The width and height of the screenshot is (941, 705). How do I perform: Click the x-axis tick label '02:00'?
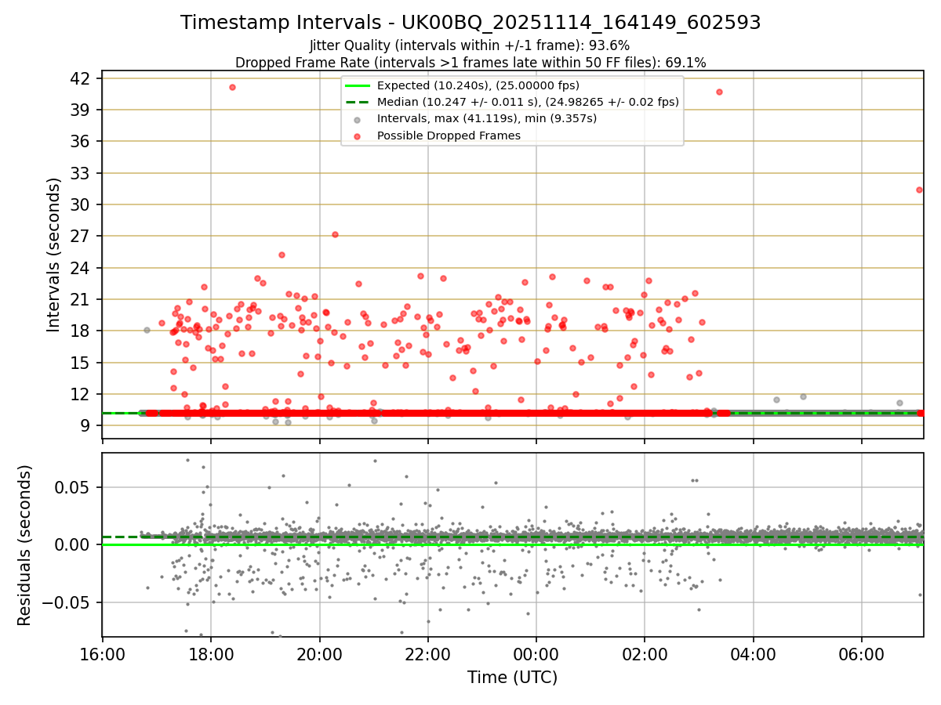click(x=645, y=653)
